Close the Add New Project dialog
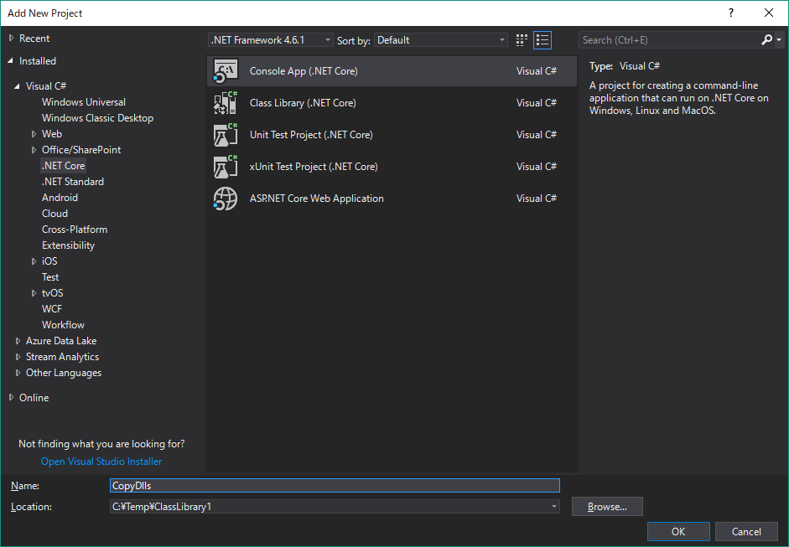 coord(769,13)
